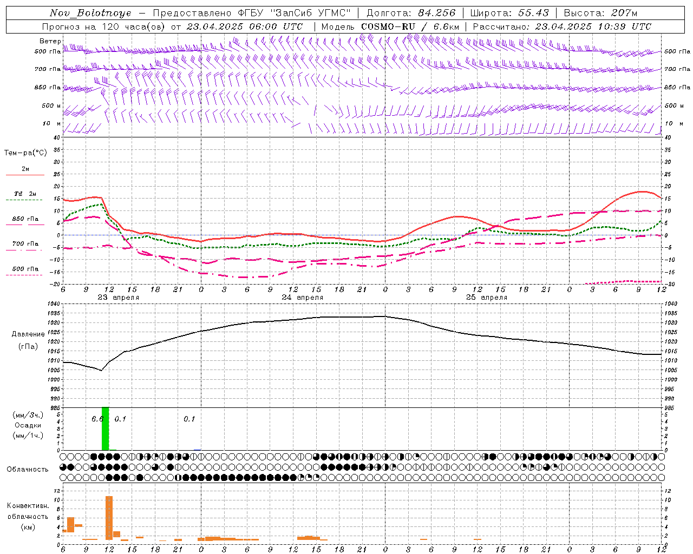Select the text Предоставлено ФГБУ "ЗапСиб УГМС"
This screenshot has width=693, height=554.
pyautogui.click(x=252, y=13)
